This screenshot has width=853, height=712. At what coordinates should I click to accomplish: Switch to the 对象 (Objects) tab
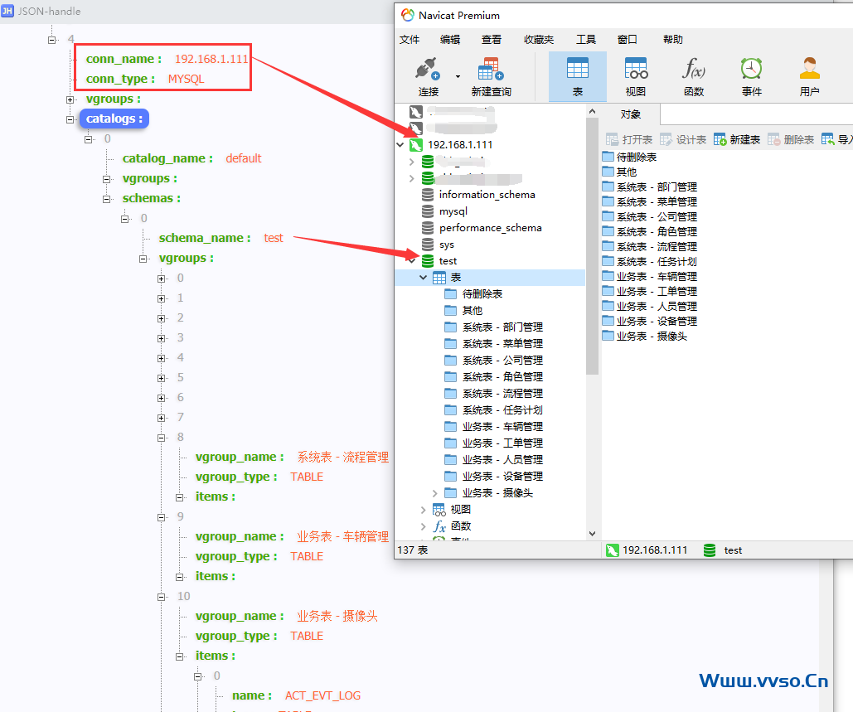click(630, 114)
